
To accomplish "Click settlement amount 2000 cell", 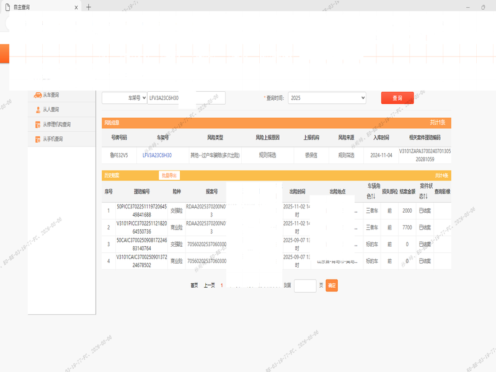I will [x=407, y=211].
